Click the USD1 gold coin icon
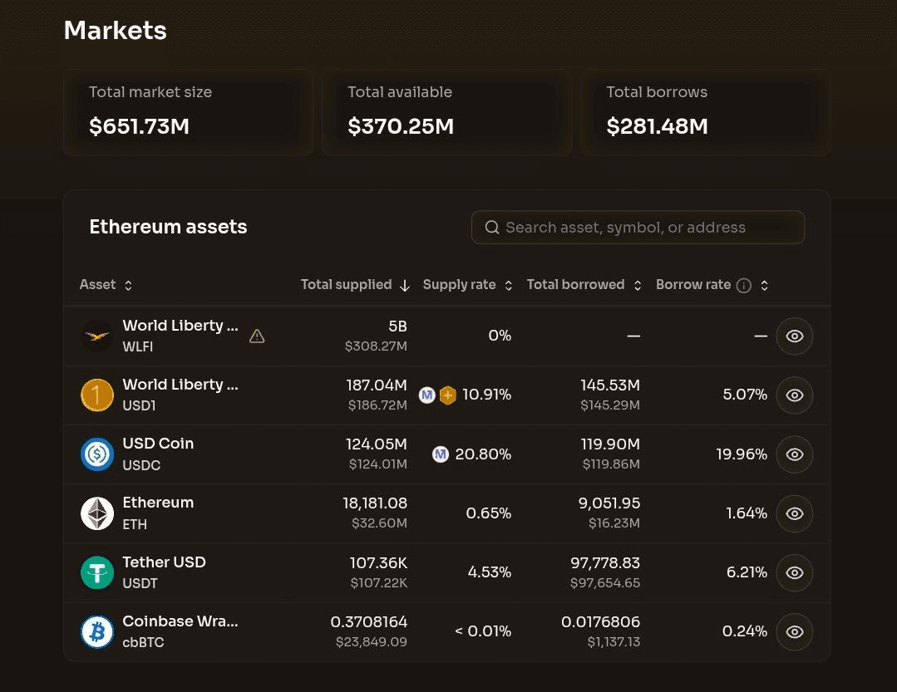 (x=96, y=395)
